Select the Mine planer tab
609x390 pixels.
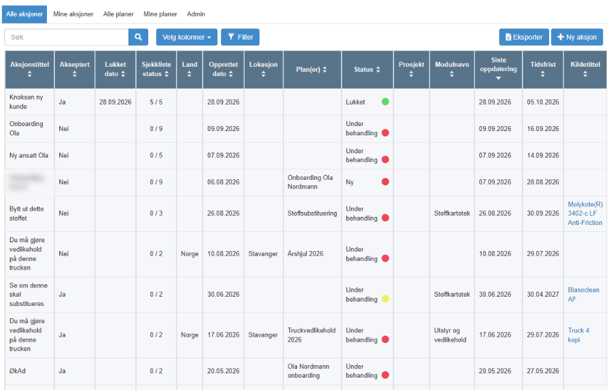coord(160,14)
